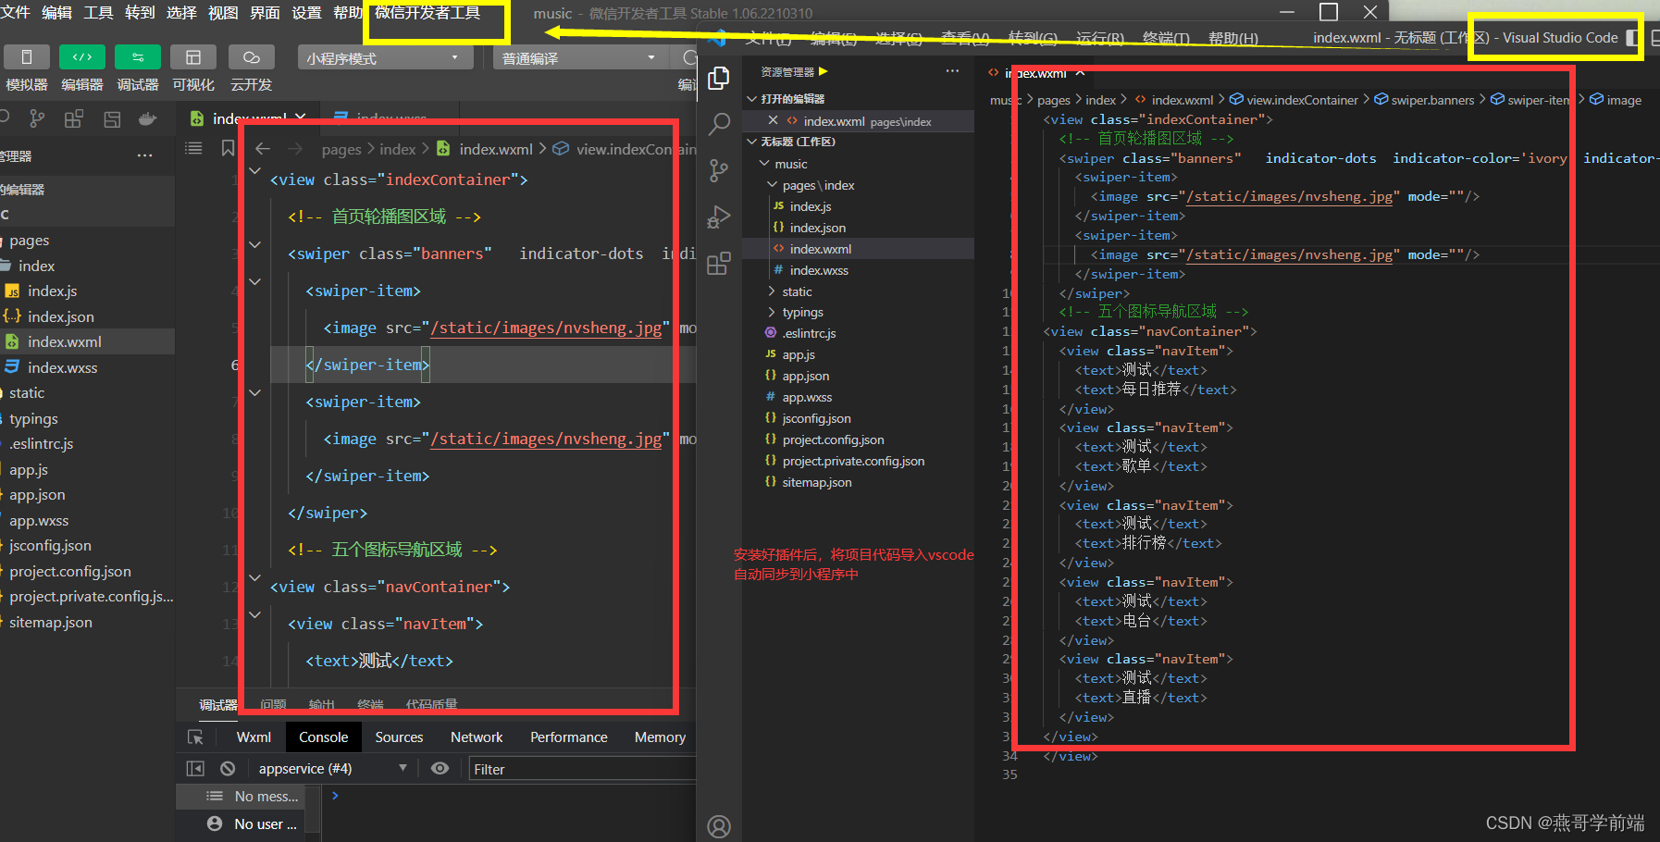This screenshot has width=1660, height=842.
Task: Select the Console devtools tab
Action: (323, 737)
